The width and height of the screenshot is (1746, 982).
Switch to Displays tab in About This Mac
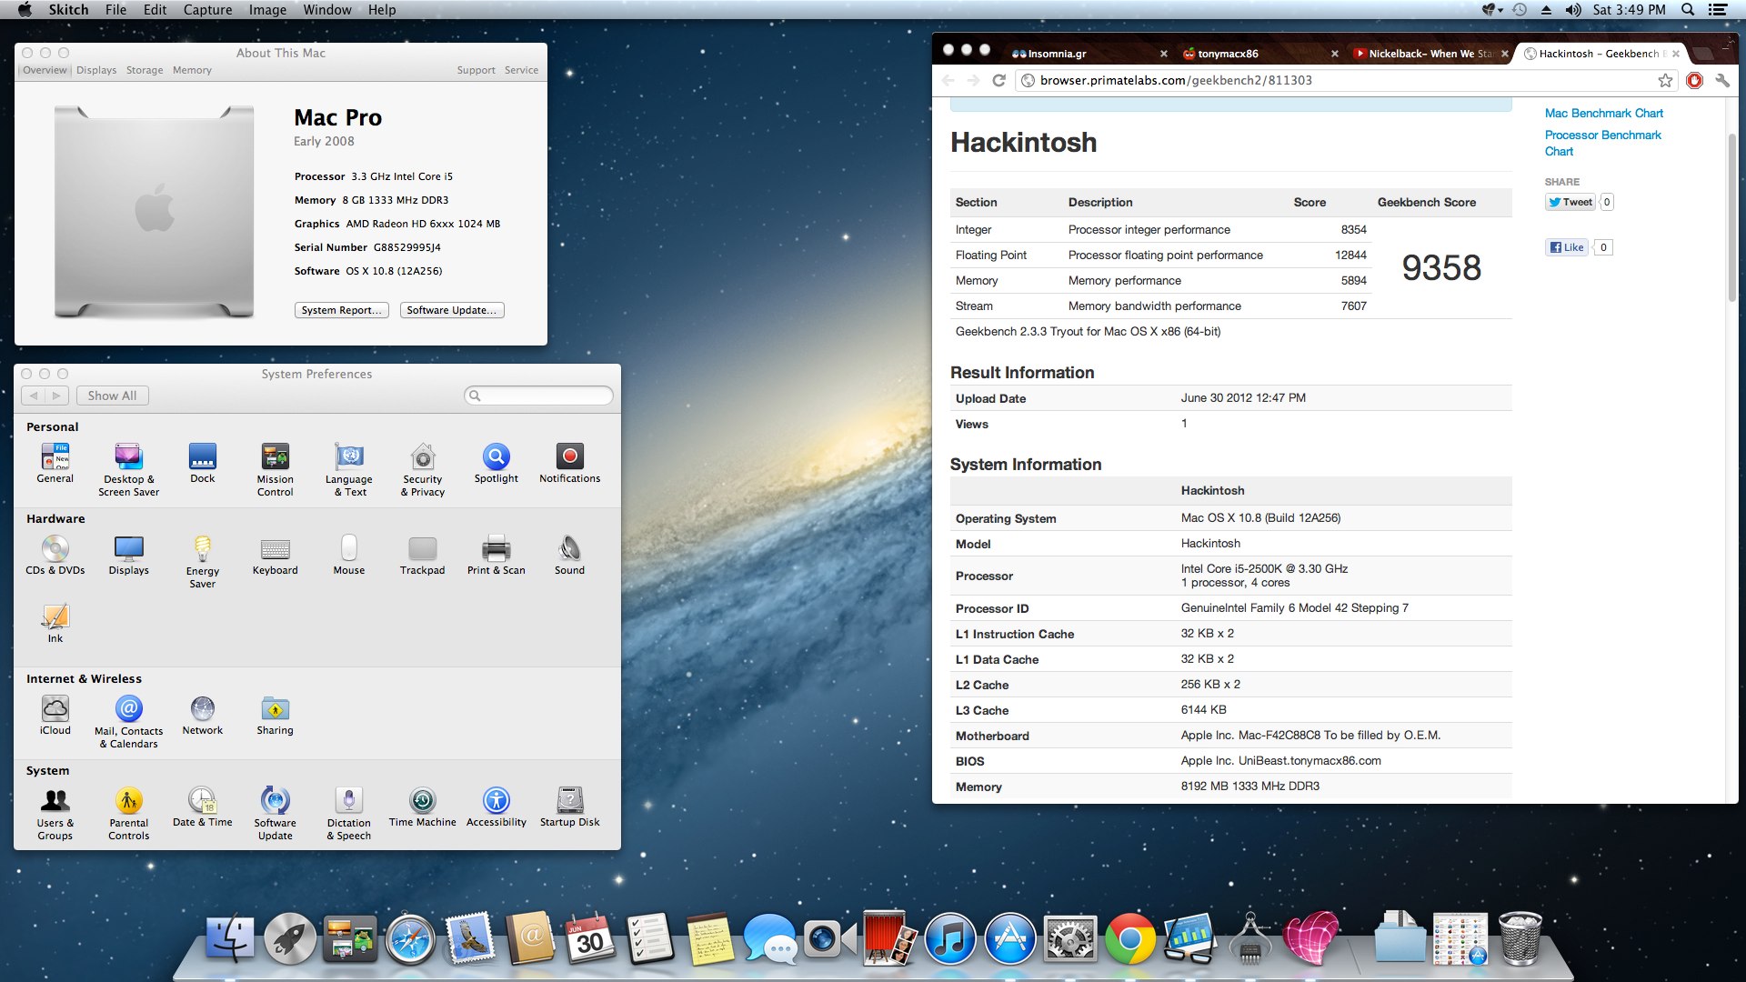[96, 70]
